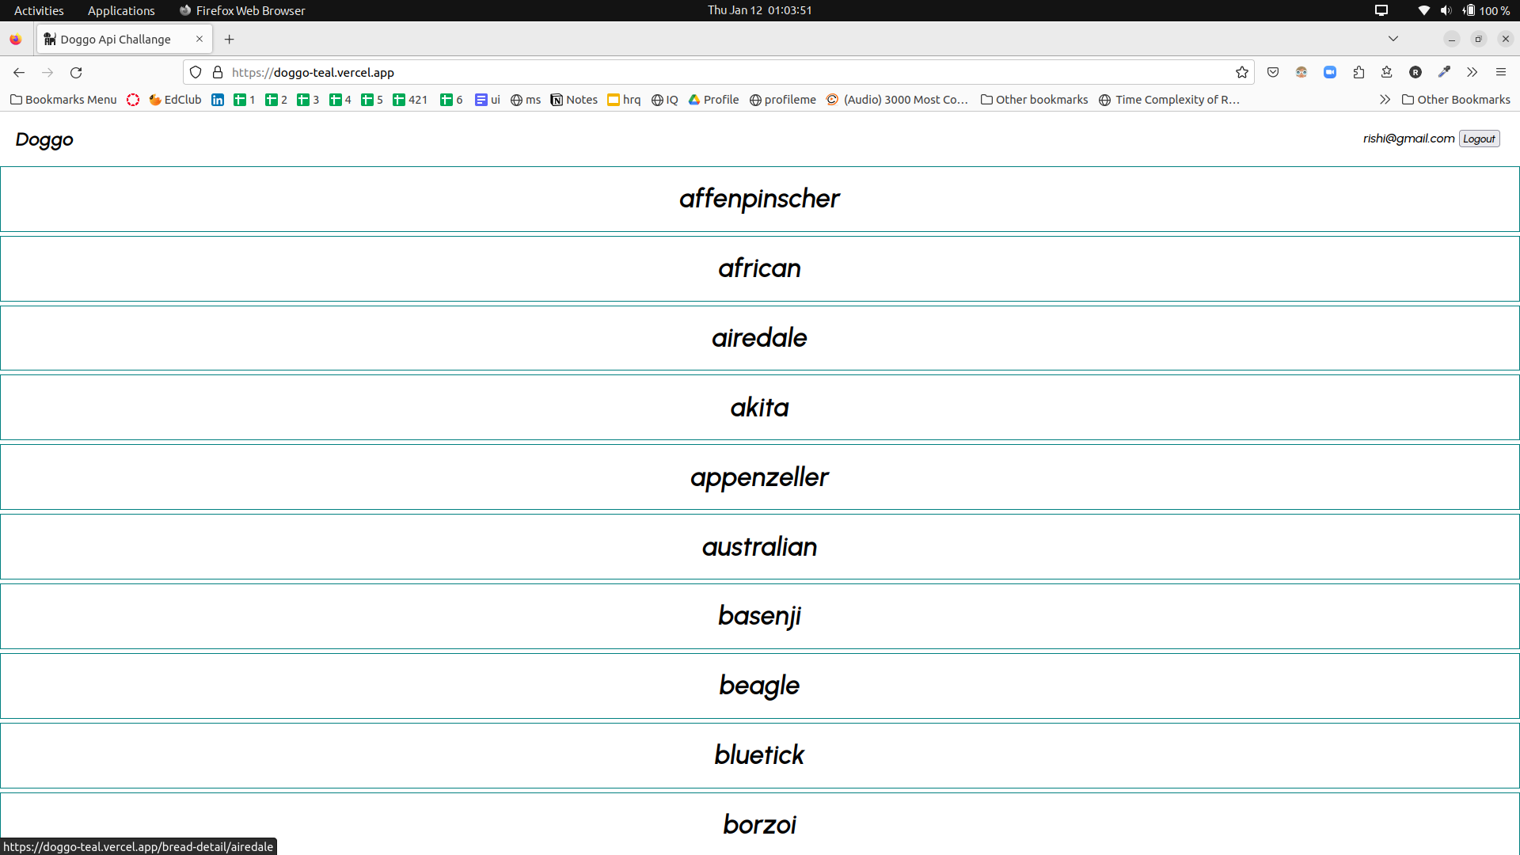The width and height of the screenshot is (1520, 855).
Task: Open the LinkedIn bookmark icon
Action: (x=218, y=100)
